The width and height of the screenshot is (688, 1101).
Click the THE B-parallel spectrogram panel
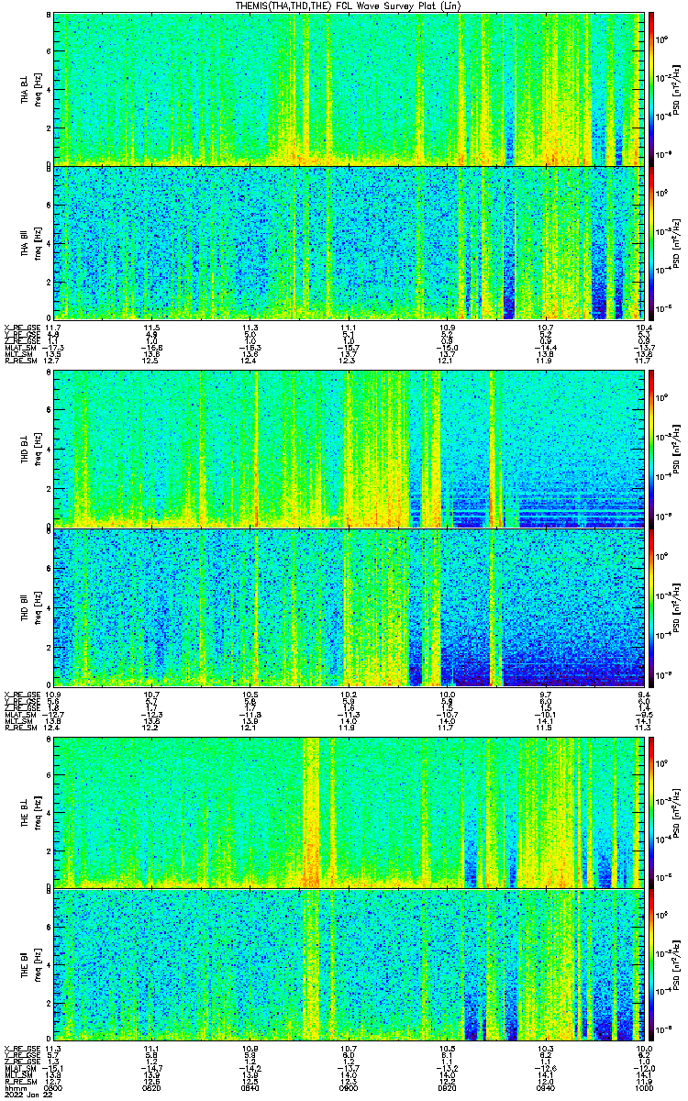(x=349, y=966)
